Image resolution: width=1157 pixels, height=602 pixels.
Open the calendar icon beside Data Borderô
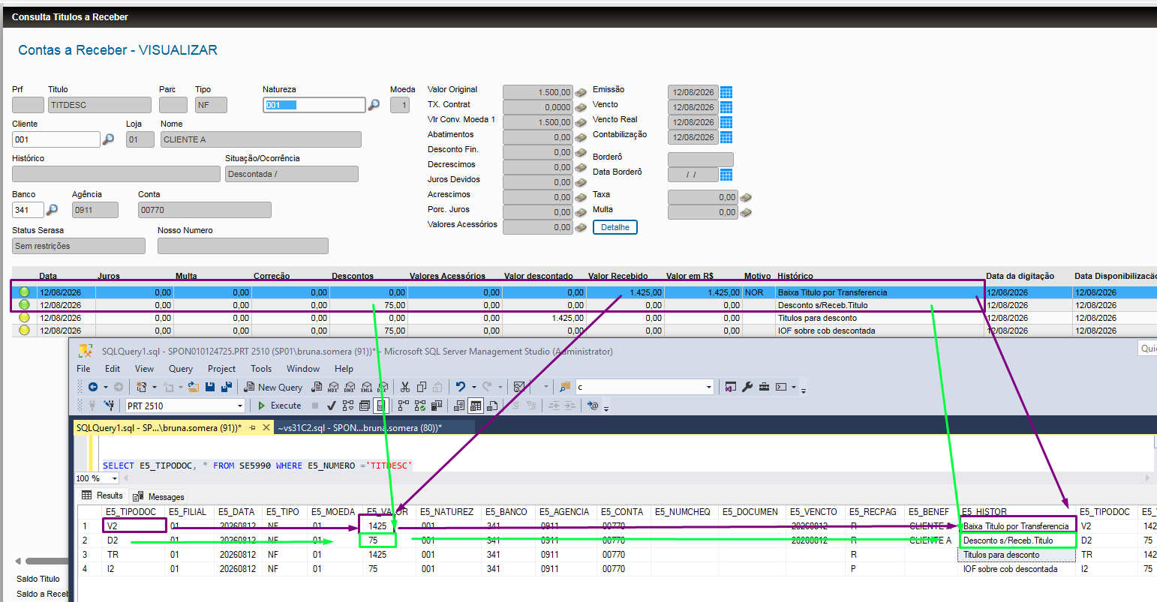[726, 175]
